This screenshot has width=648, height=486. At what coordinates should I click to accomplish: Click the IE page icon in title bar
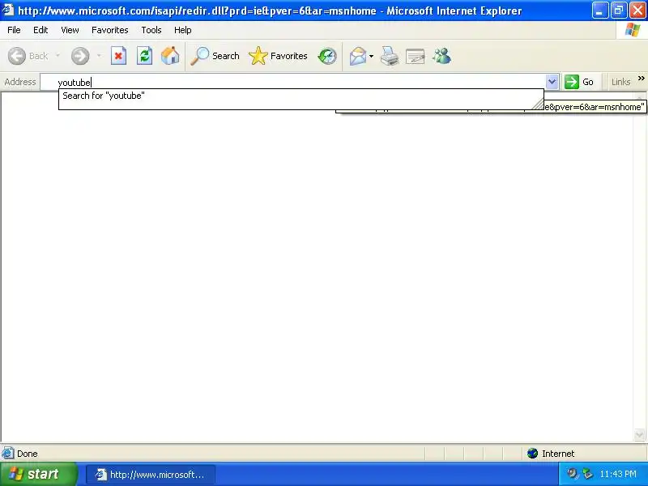[8, 10]
